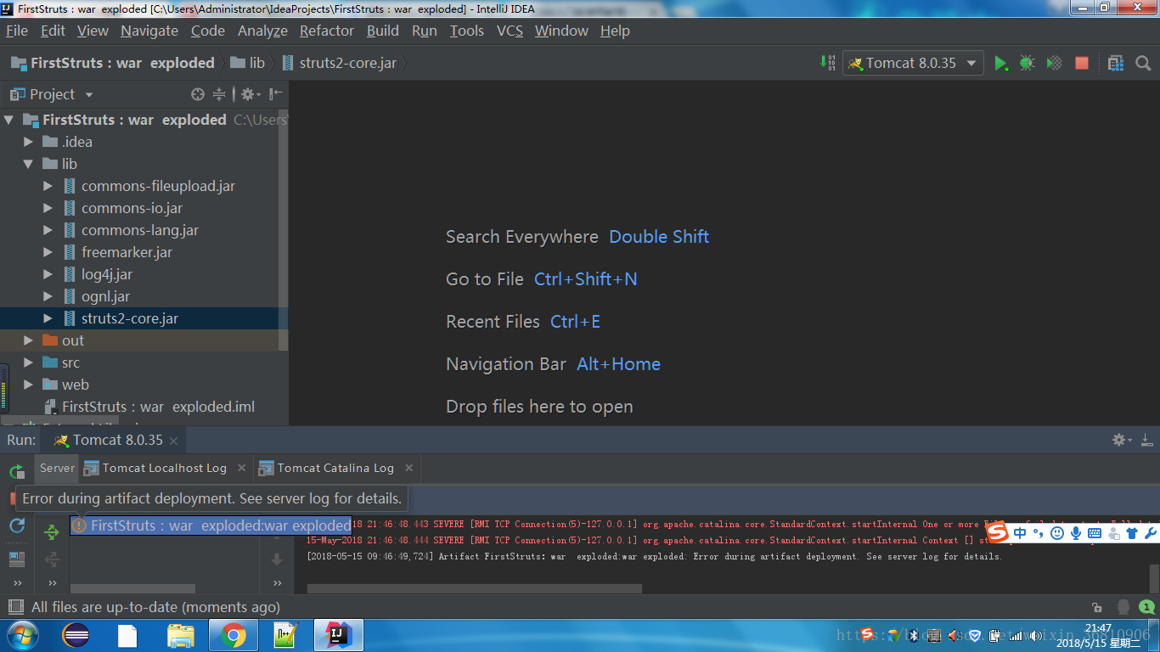Select the Server tab
1160x652 pixels.
(x=57, y=468)
